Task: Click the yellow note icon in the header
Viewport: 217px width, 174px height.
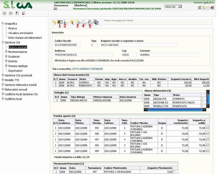Action: tap(204, 8)
